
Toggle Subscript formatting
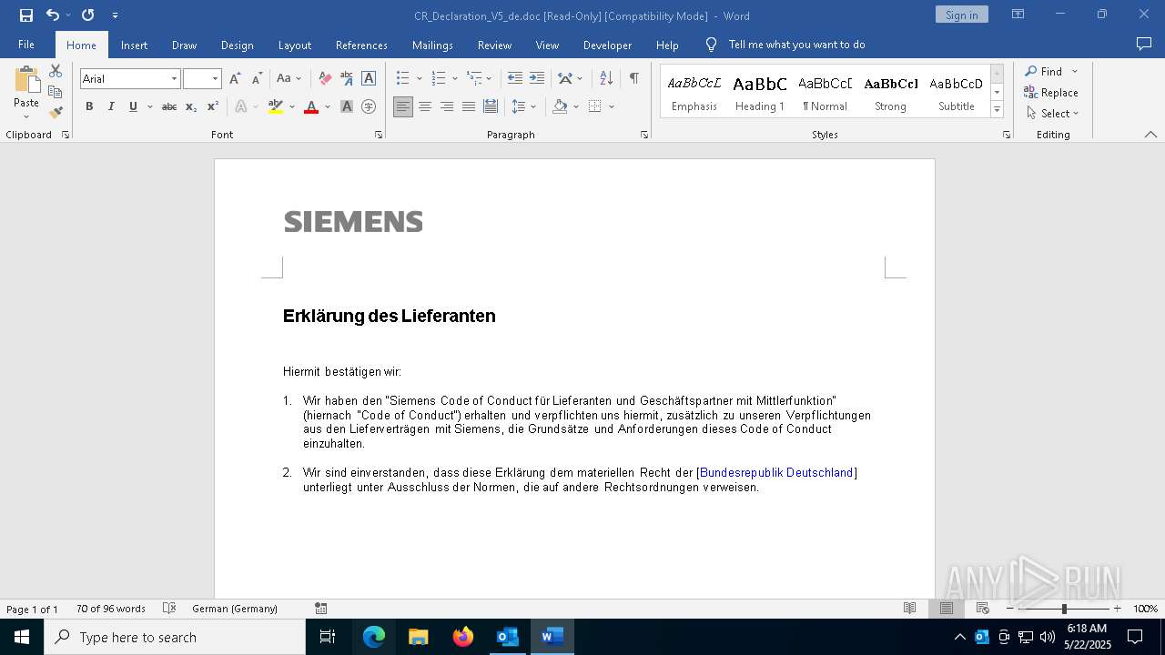pos(191,106)
